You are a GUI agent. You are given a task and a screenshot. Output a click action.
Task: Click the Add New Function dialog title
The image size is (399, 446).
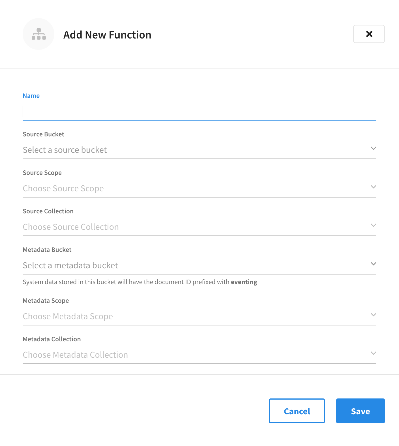(x=107, y=35)
